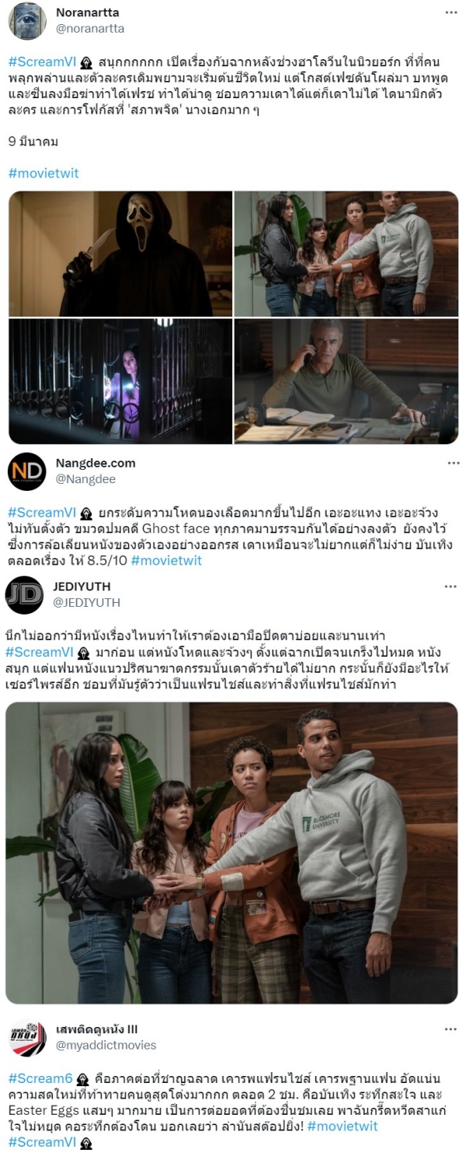Open the large group photo in JEDIYUTH tweet

pyautogui.click(x=231, y=853)
